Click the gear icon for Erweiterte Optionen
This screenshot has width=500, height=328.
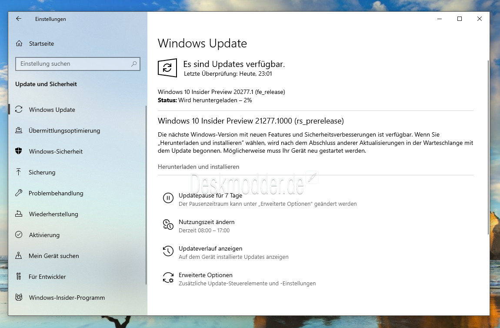168,278
